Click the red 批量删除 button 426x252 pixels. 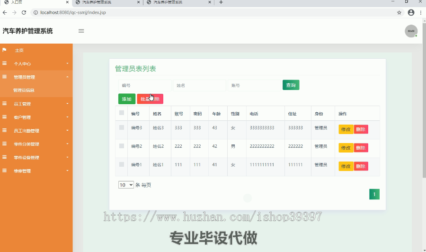(150, 99)
